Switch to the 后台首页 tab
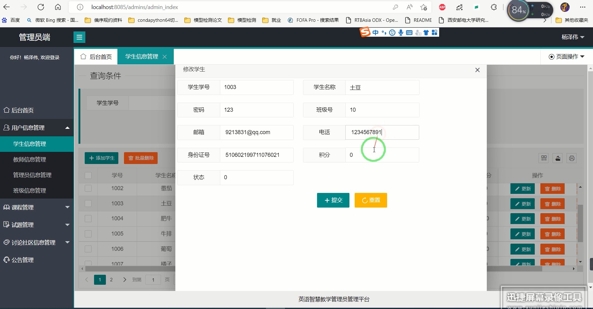Viewport: 593px width, 309px height. click(x=96, y=57)
